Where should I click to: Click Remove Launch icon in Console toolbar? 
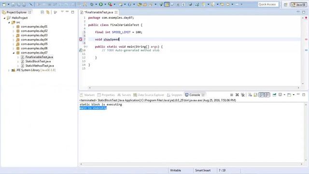(x=237, y=95)
